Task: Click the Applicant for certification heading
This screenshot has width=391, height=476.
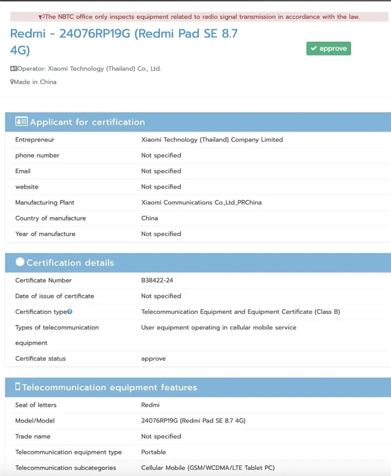Action: point(87,122)
